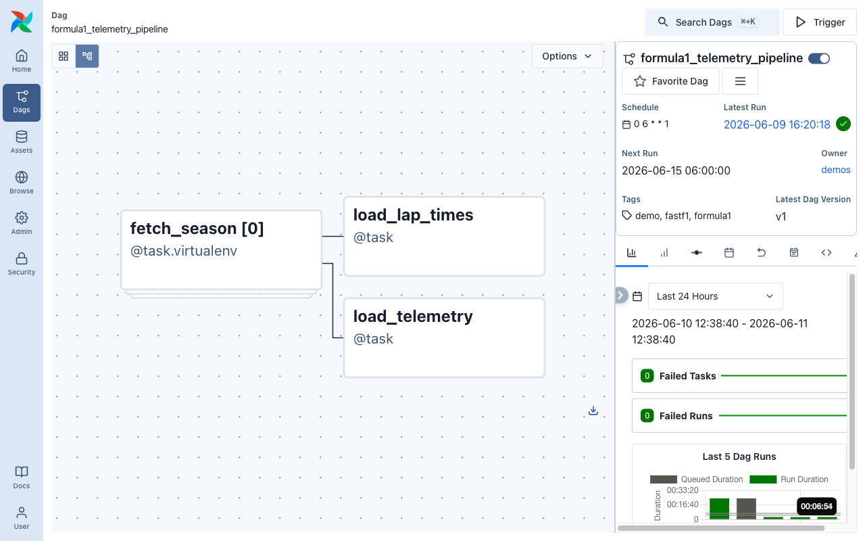The height and width of the screenshot is (541, 865).
Task: Collapse the details panel arrow
Action: point(621,296)
